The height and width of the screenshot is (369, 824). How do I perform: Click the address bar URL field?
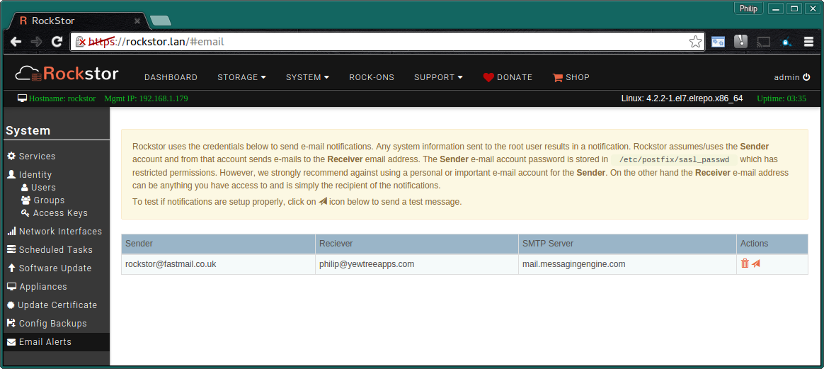[x=387, y=42]
